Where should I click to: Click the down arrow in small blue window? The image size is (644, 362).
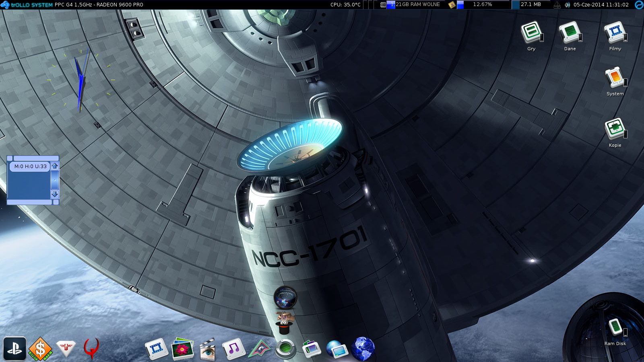pos(55,194)
